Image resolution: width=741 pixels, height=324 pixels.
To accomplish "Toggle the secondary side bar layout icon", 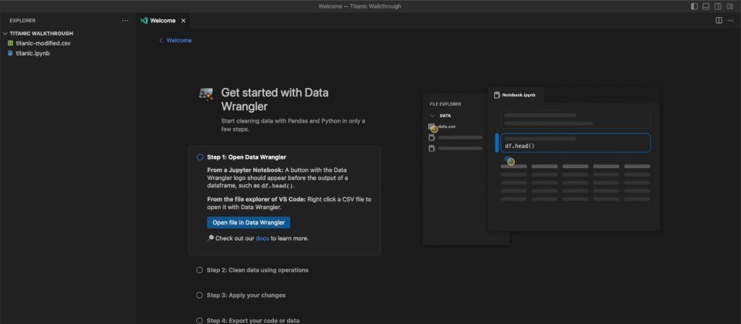I will [x=718, y=6].
